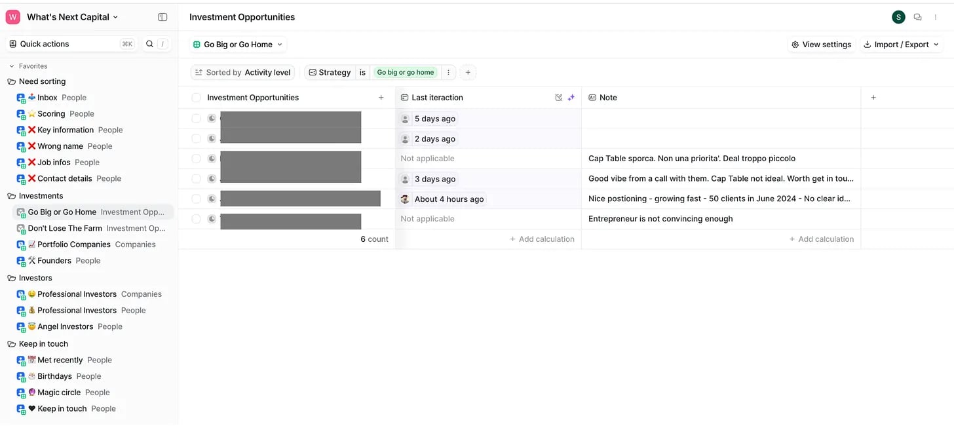The height and width of the screenshot is (426, 954).
Task: Collapse the sidebar with the panel icon
Action: [x=162, y=17]
